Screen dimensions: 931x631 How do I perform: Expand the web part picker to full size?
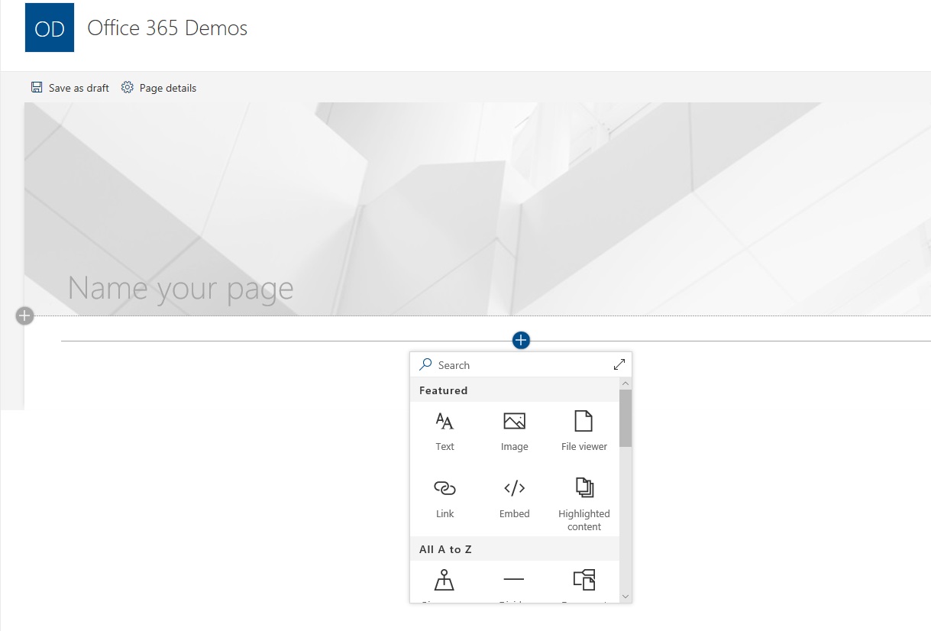(x=619, y=365)
